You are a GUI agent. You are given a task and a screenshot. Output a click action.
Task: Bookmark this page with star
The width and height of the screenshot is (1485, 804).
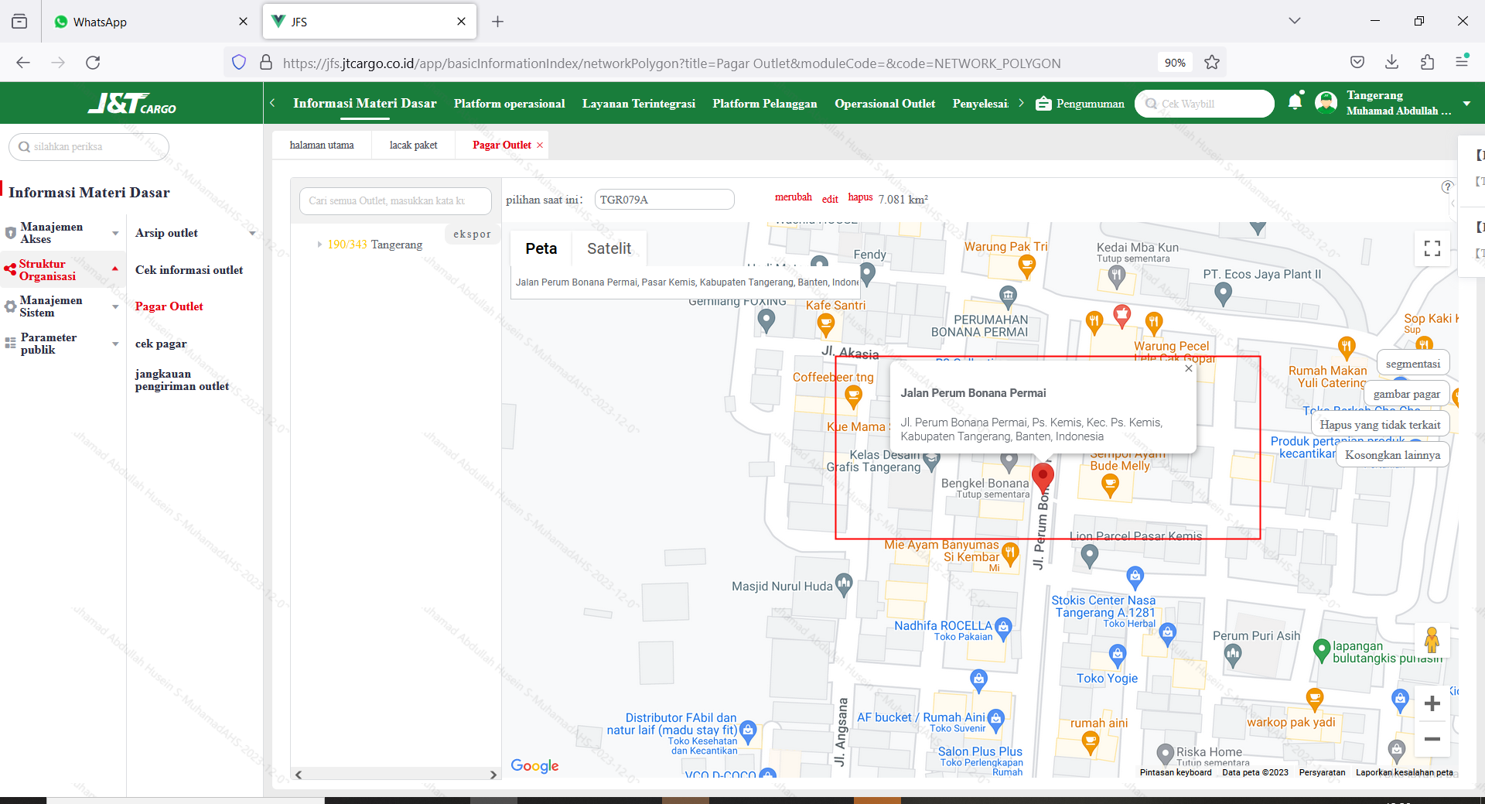pyautogui.click(x=1212, y=63)
